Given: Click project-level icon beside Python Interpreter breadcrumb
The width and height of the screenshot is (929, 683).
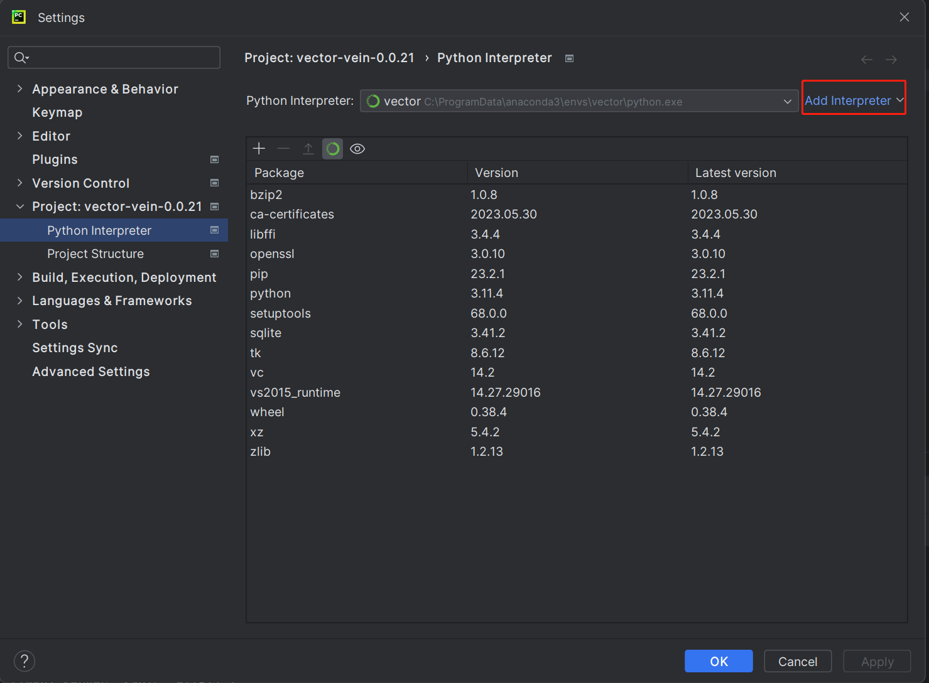Looking at the screenshot, I should click(569, 58).
